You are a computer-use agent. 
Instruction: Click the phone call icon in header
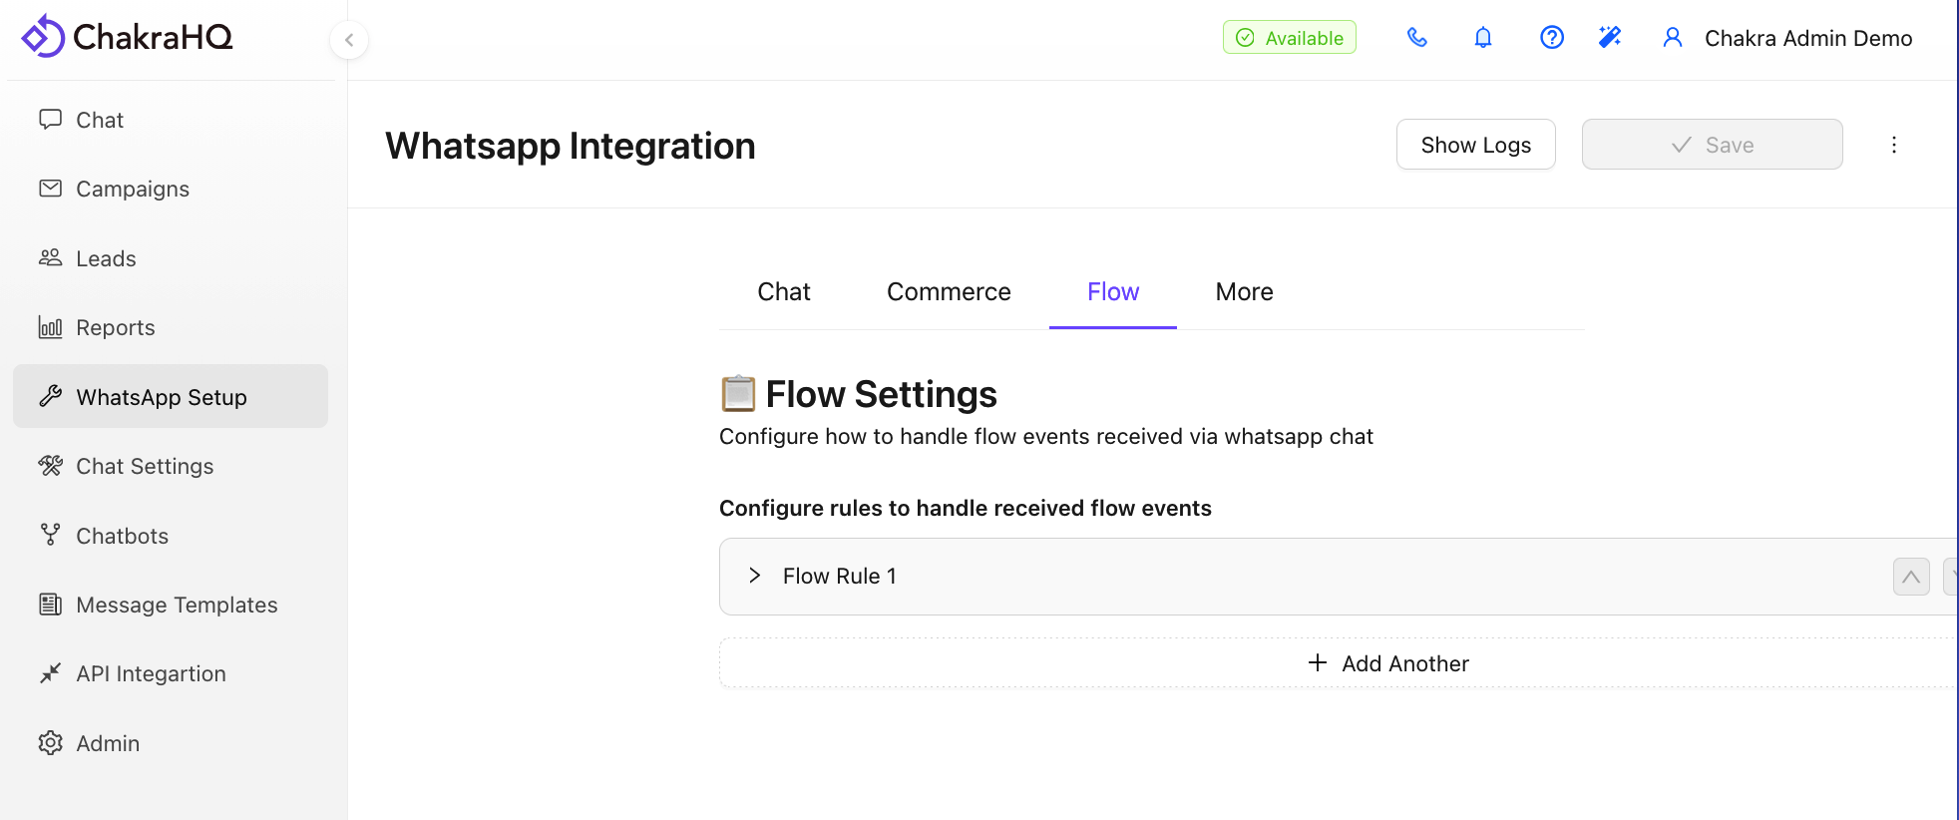click(x=1416, y=38)
